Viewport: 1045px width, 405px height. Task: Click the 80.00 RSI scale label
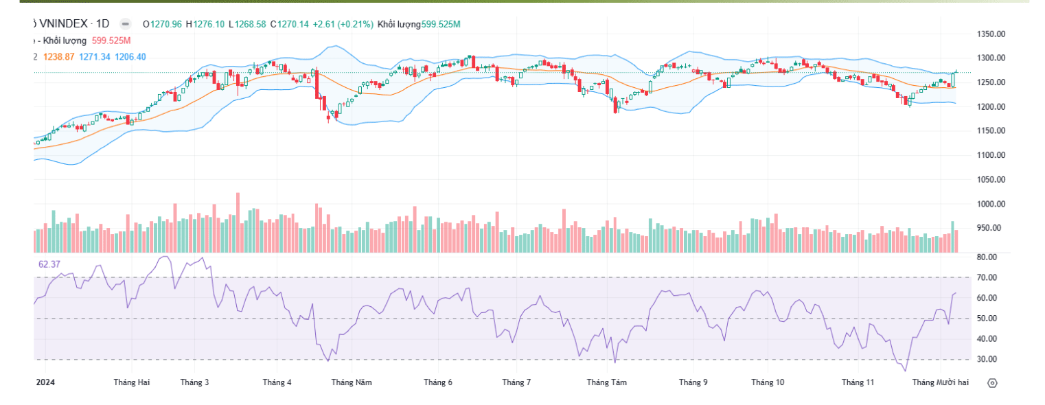click(986, 257)
